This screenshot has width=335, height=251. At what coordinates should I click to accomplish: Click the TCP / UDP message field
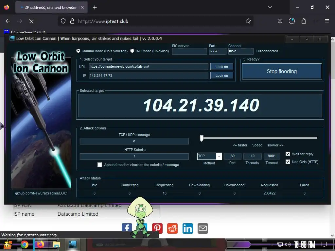pyautogui.click(x=134, y=141)
